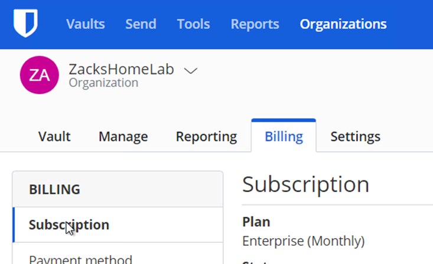Switch to the Manage tab
The width and height of the screenshot is (433, 264).
[x=123, y=136]
